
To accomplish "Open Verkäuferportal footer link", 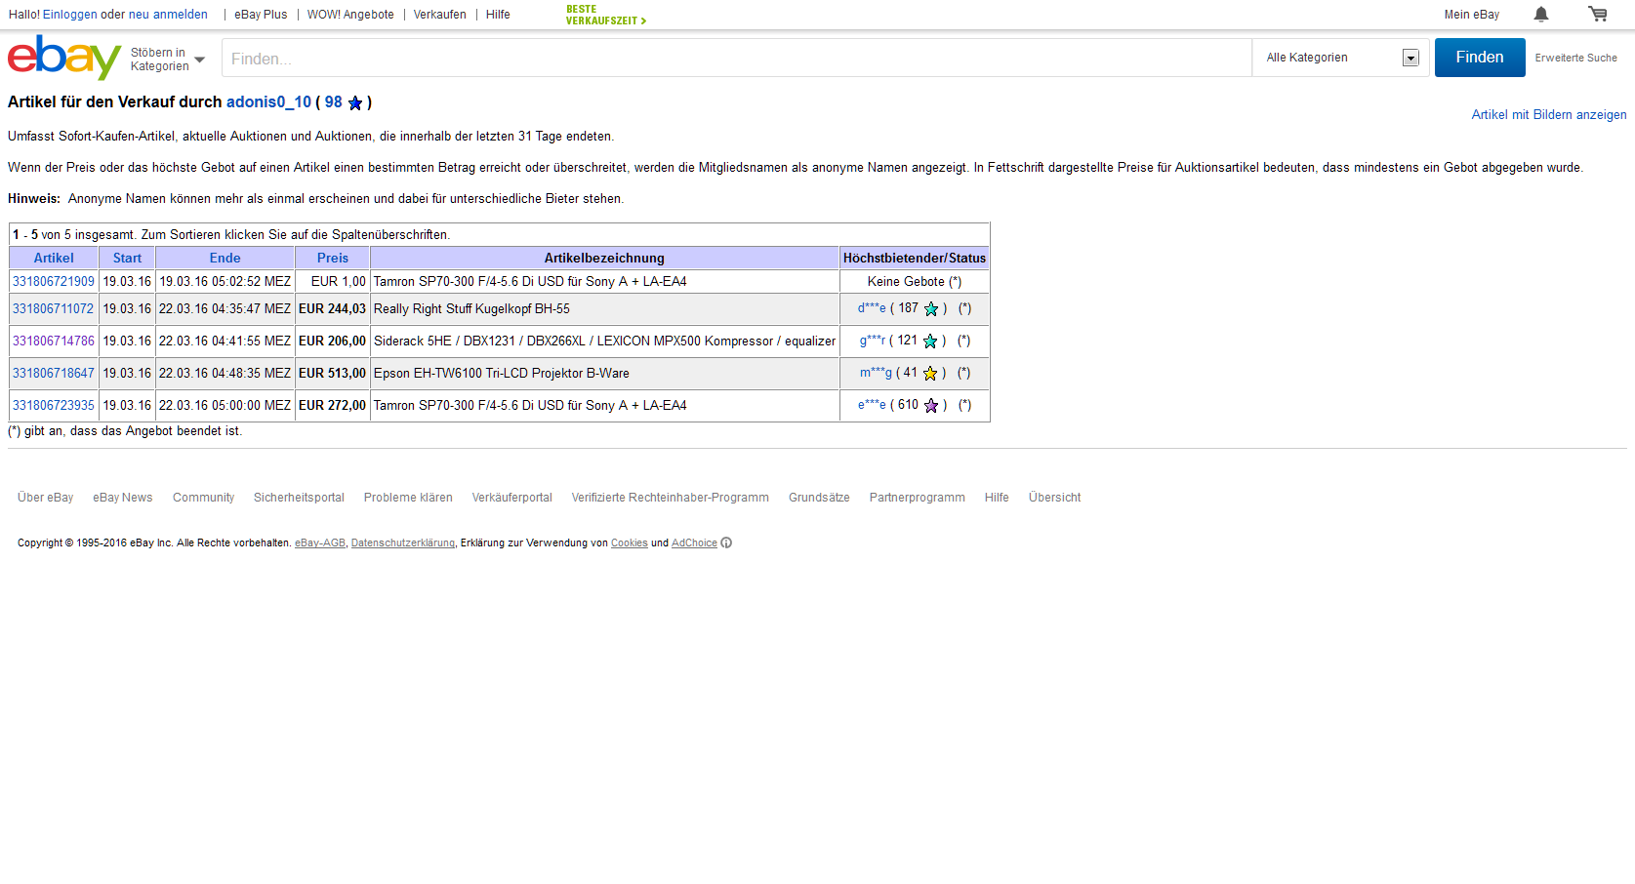I will (x=512, y=498).
